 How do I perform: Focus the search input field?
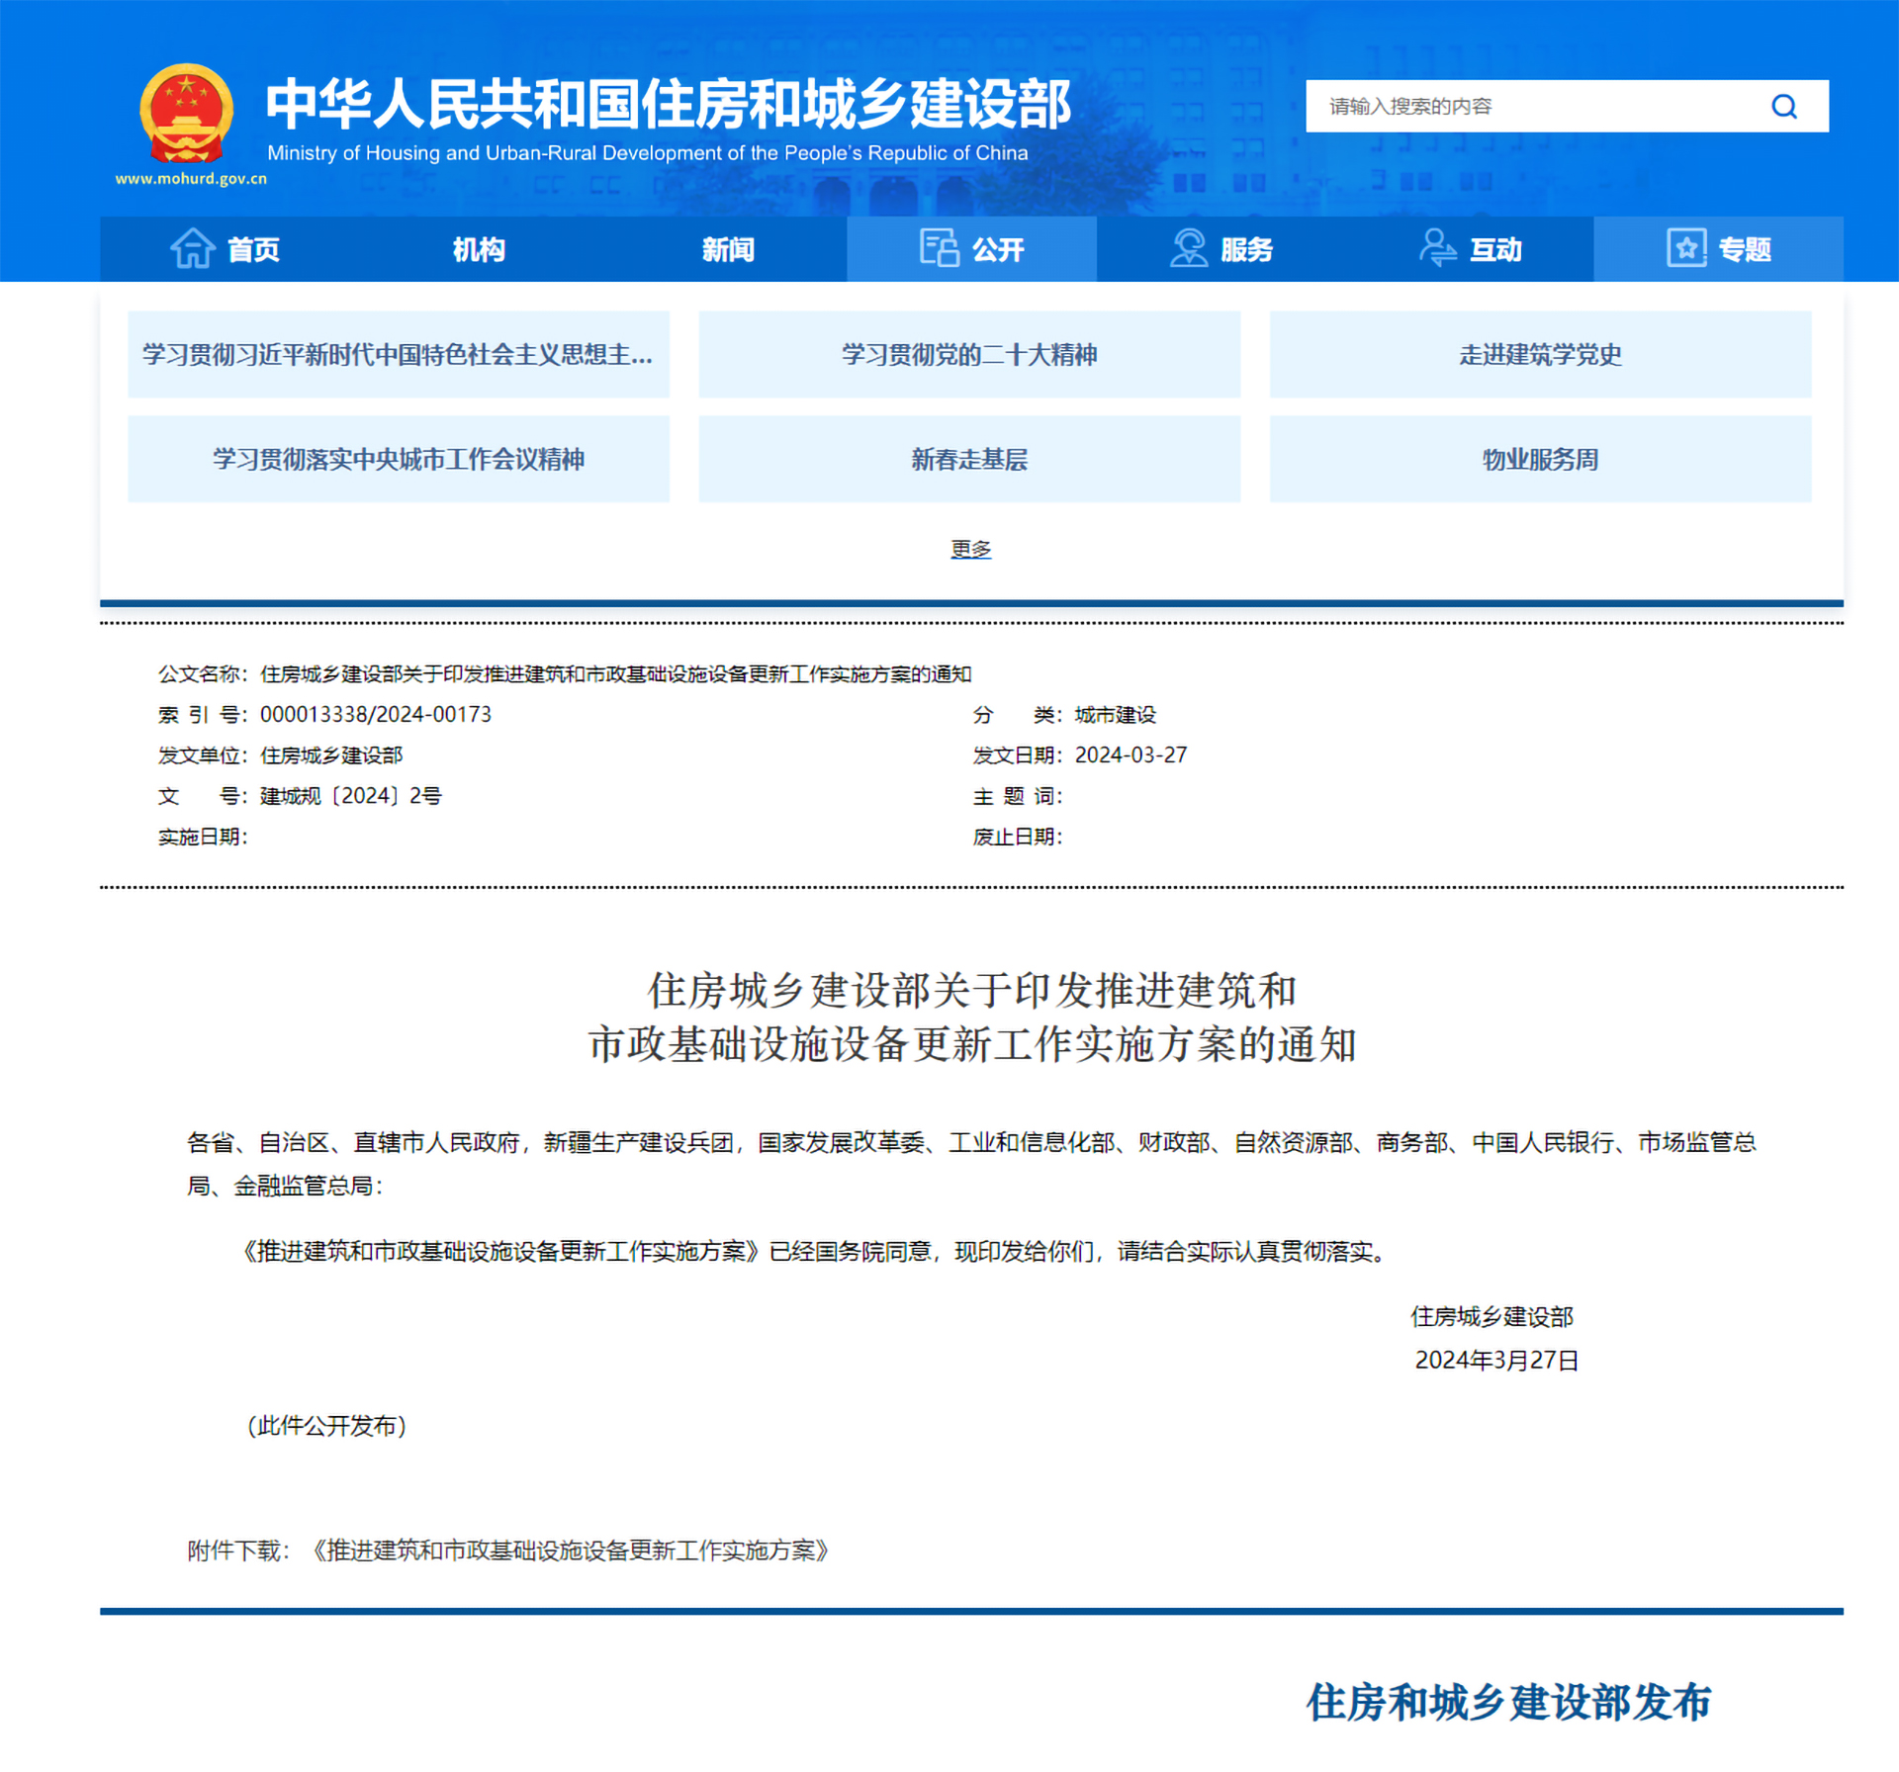coord(1567,106)
